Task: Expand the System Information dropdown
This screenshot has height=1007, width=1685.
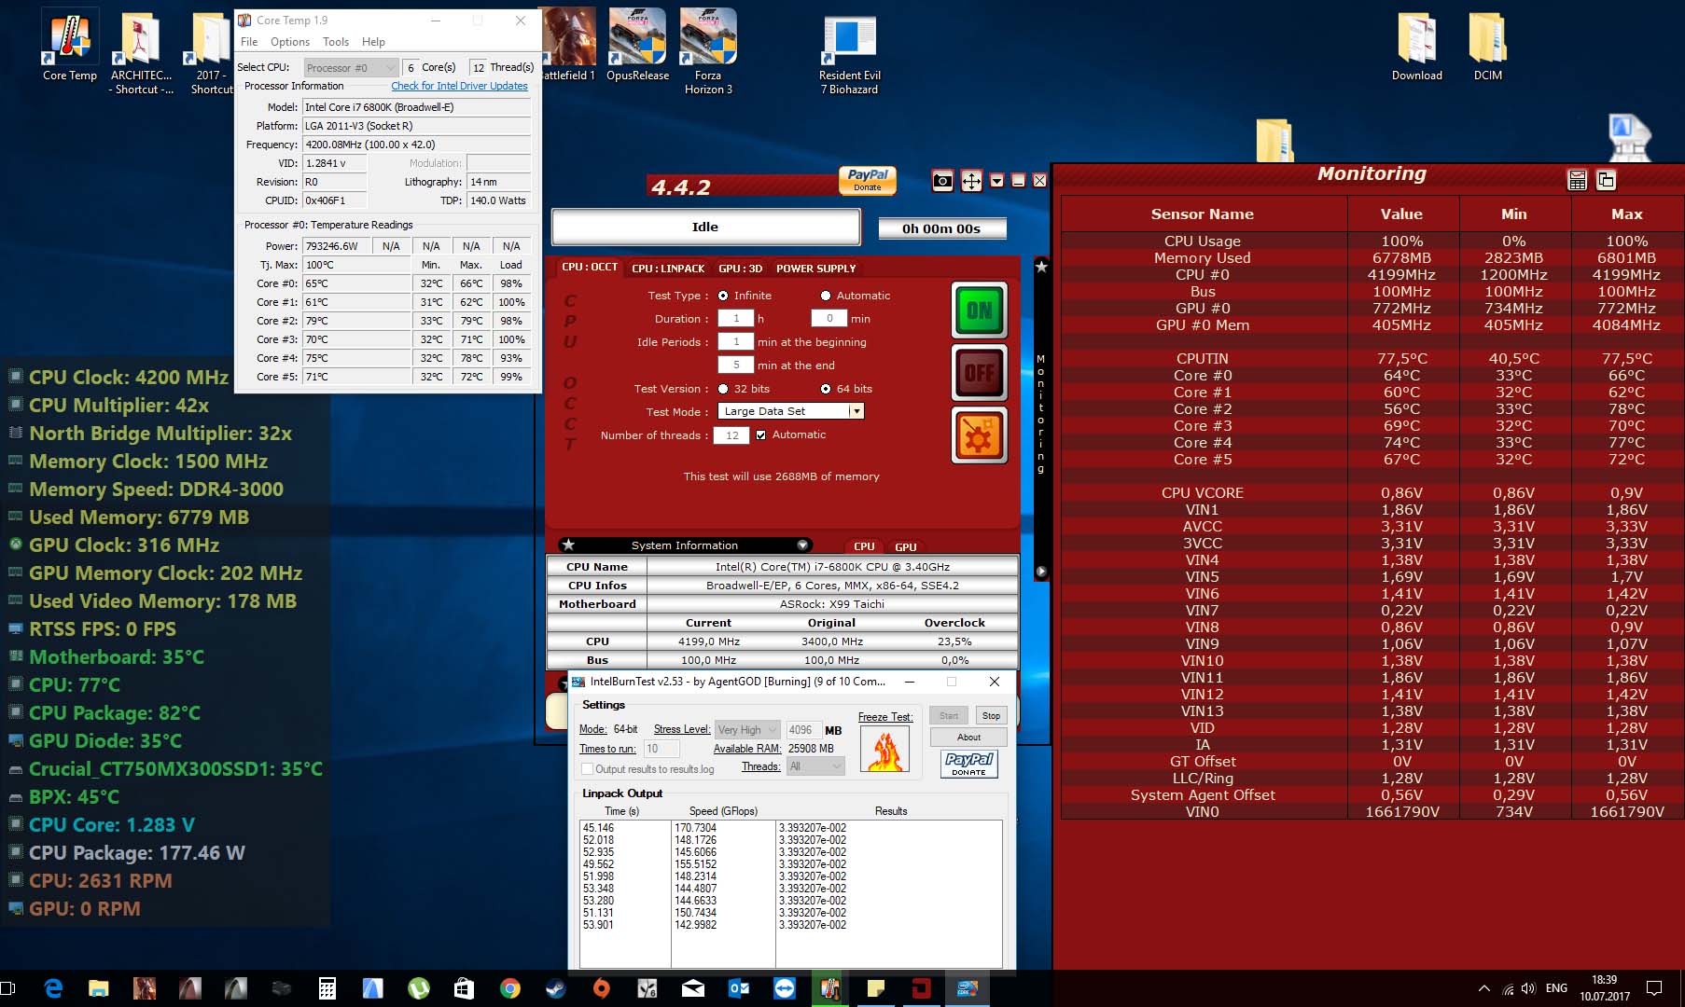Action: tap(802, 545)
